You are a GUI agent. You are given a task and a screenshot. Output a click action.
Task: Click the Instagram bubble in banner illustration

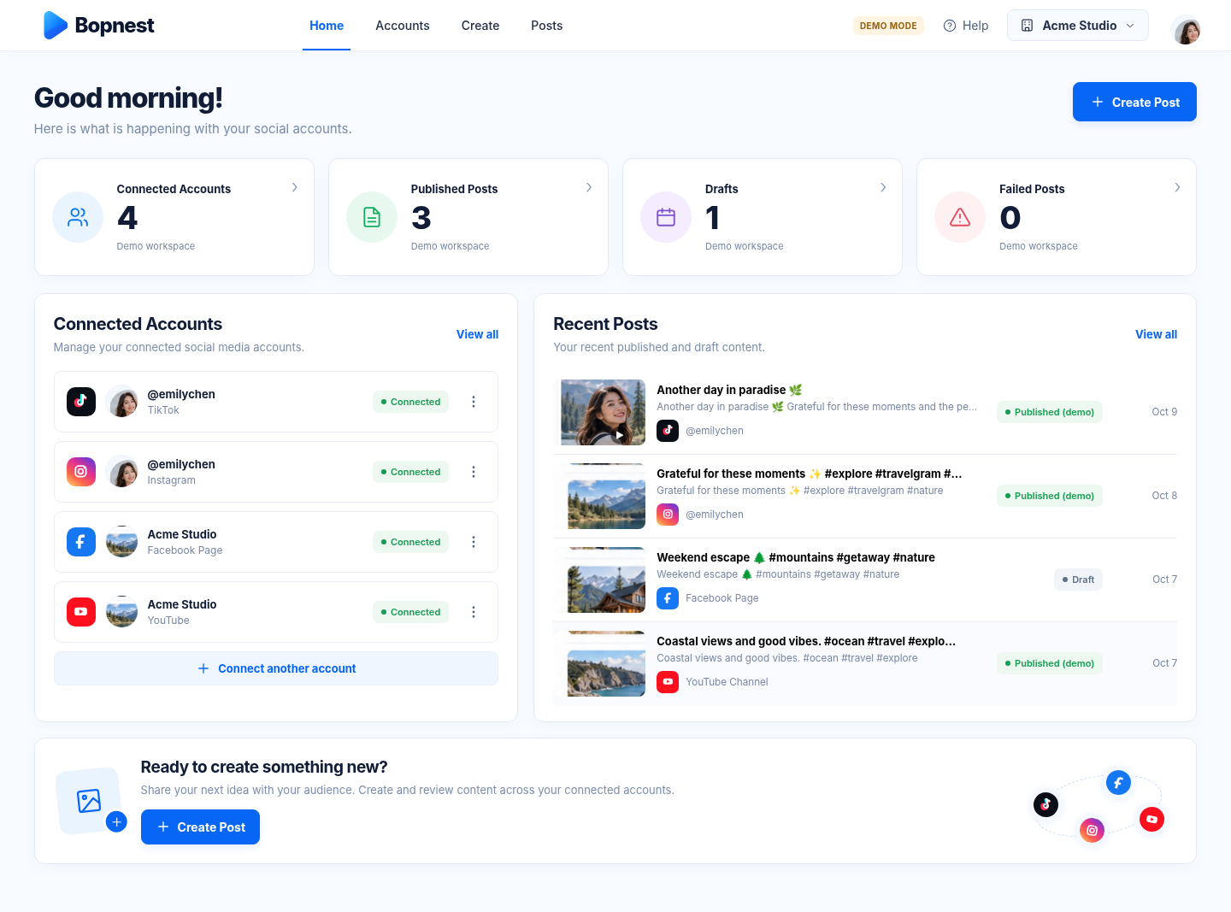pyautogui.click(x=1092, y=830)
